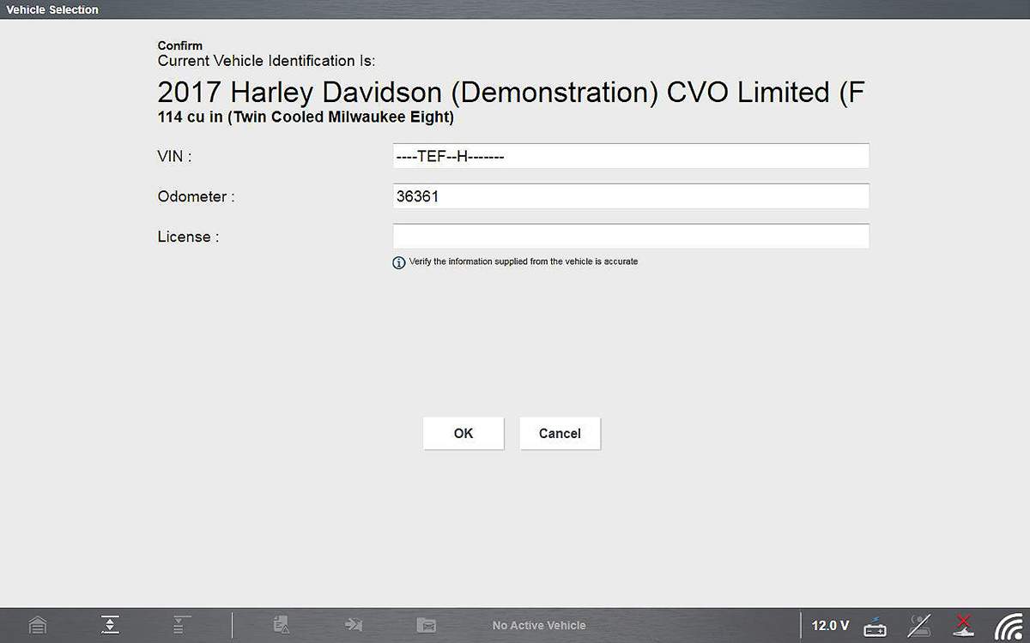Screen dimensions: 1030x643
Task: Click the battery voltage icon
Action: 875,626
